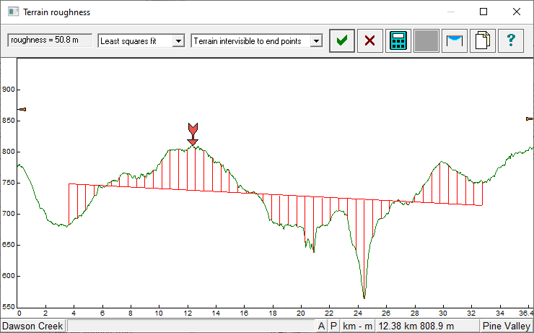Click the Terrain roughness window icon

click(x=12, y=12)
